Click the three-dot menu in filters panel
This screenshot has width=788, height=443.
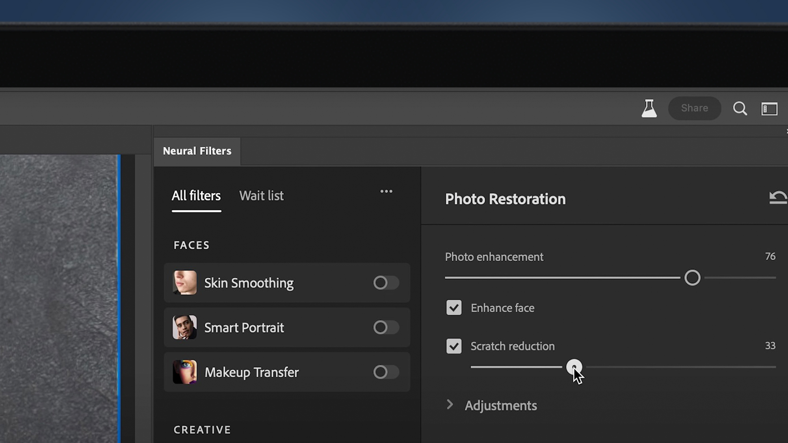(386, 191)
